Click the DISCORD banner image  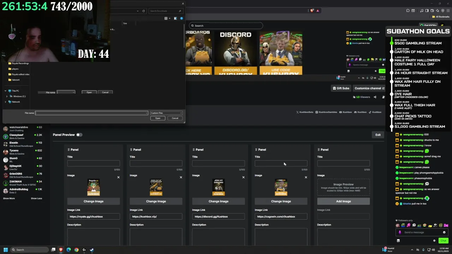click(x=236, y=53)
